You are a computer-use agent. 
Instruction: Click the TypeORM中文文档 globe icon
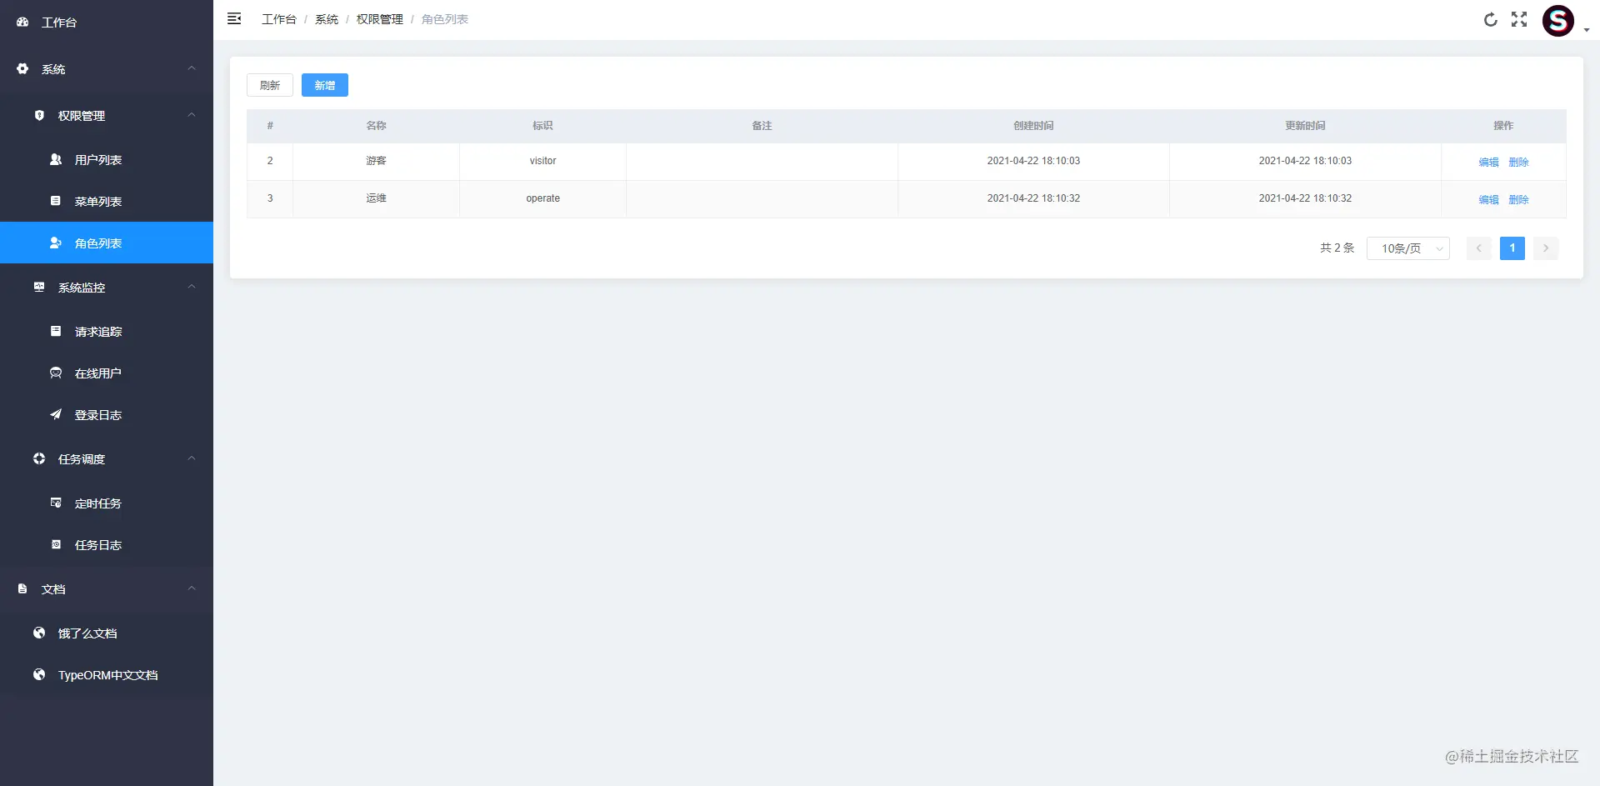(x=39, y=674)
